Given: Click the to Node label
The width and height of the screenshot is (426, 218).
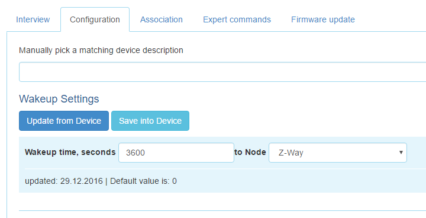Looking at the screenshot, I should click(250, 152).
